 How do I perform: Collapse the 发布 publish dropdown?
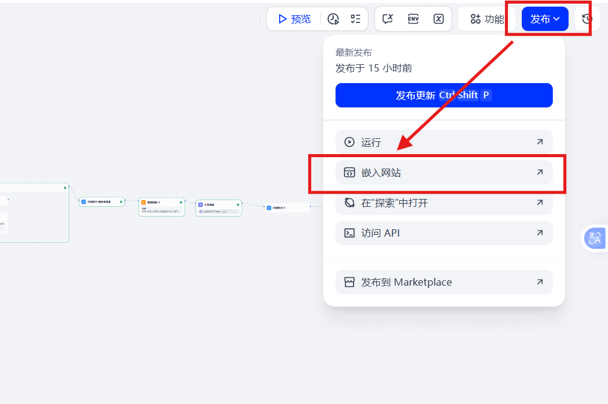coord(545,19)
